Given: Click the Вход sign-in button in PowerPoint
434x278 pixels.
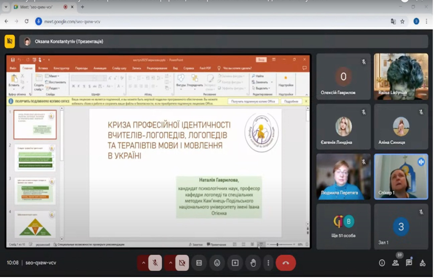Looking at the screenshot, I should coord(261,60).
